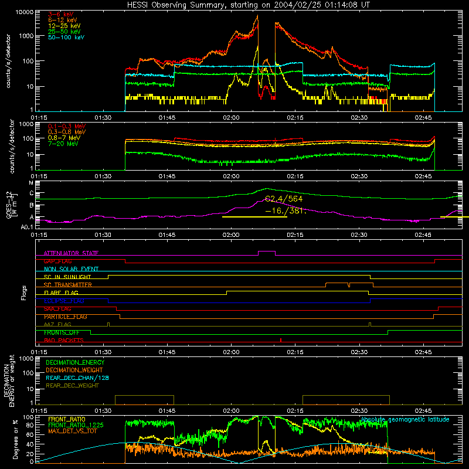Click the 01:45 tick label under the GOES plot

[x=167, y=235]
